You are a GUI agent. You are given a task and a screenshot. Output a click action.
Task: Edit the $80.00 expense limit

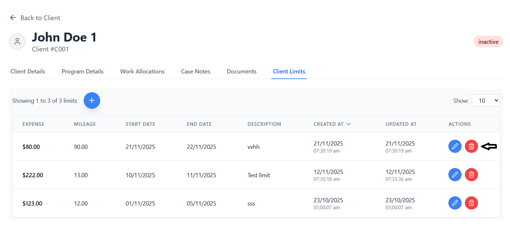[x=455, y=146]
